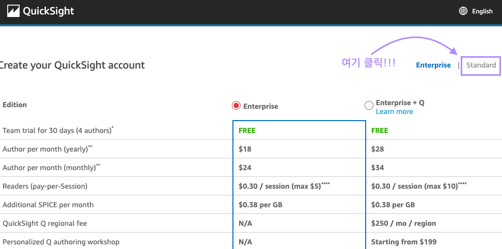Click the Enterprise + Q column FREE value
Screen dimensions: 502x249
click(x=380, y=130)
